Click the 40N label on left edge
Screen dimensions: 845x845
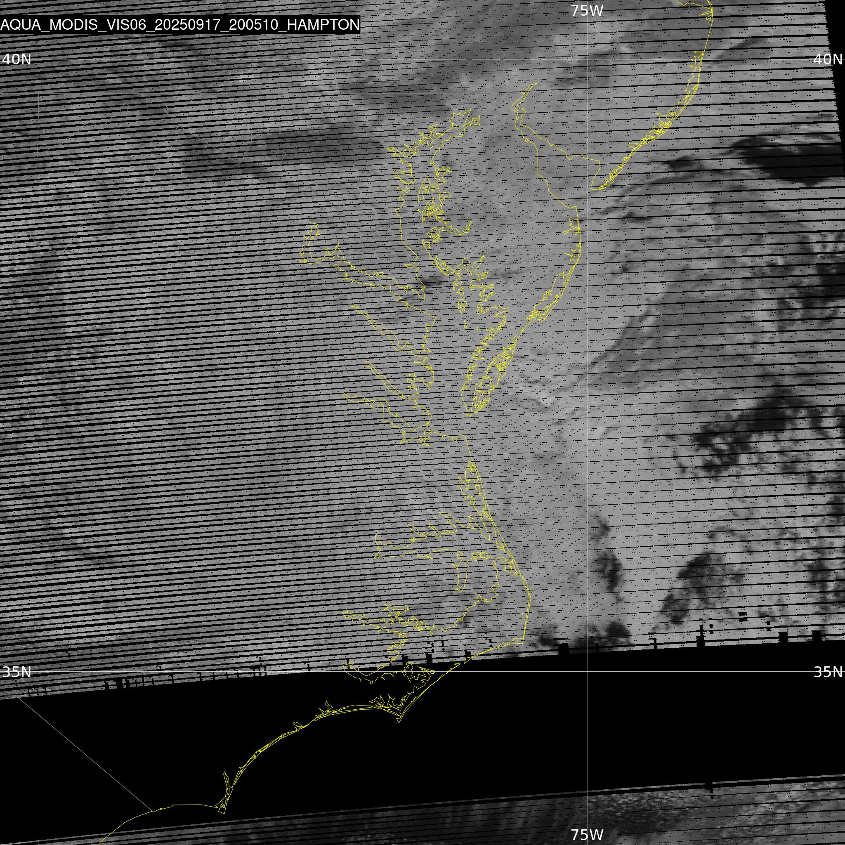pos(17,59)
